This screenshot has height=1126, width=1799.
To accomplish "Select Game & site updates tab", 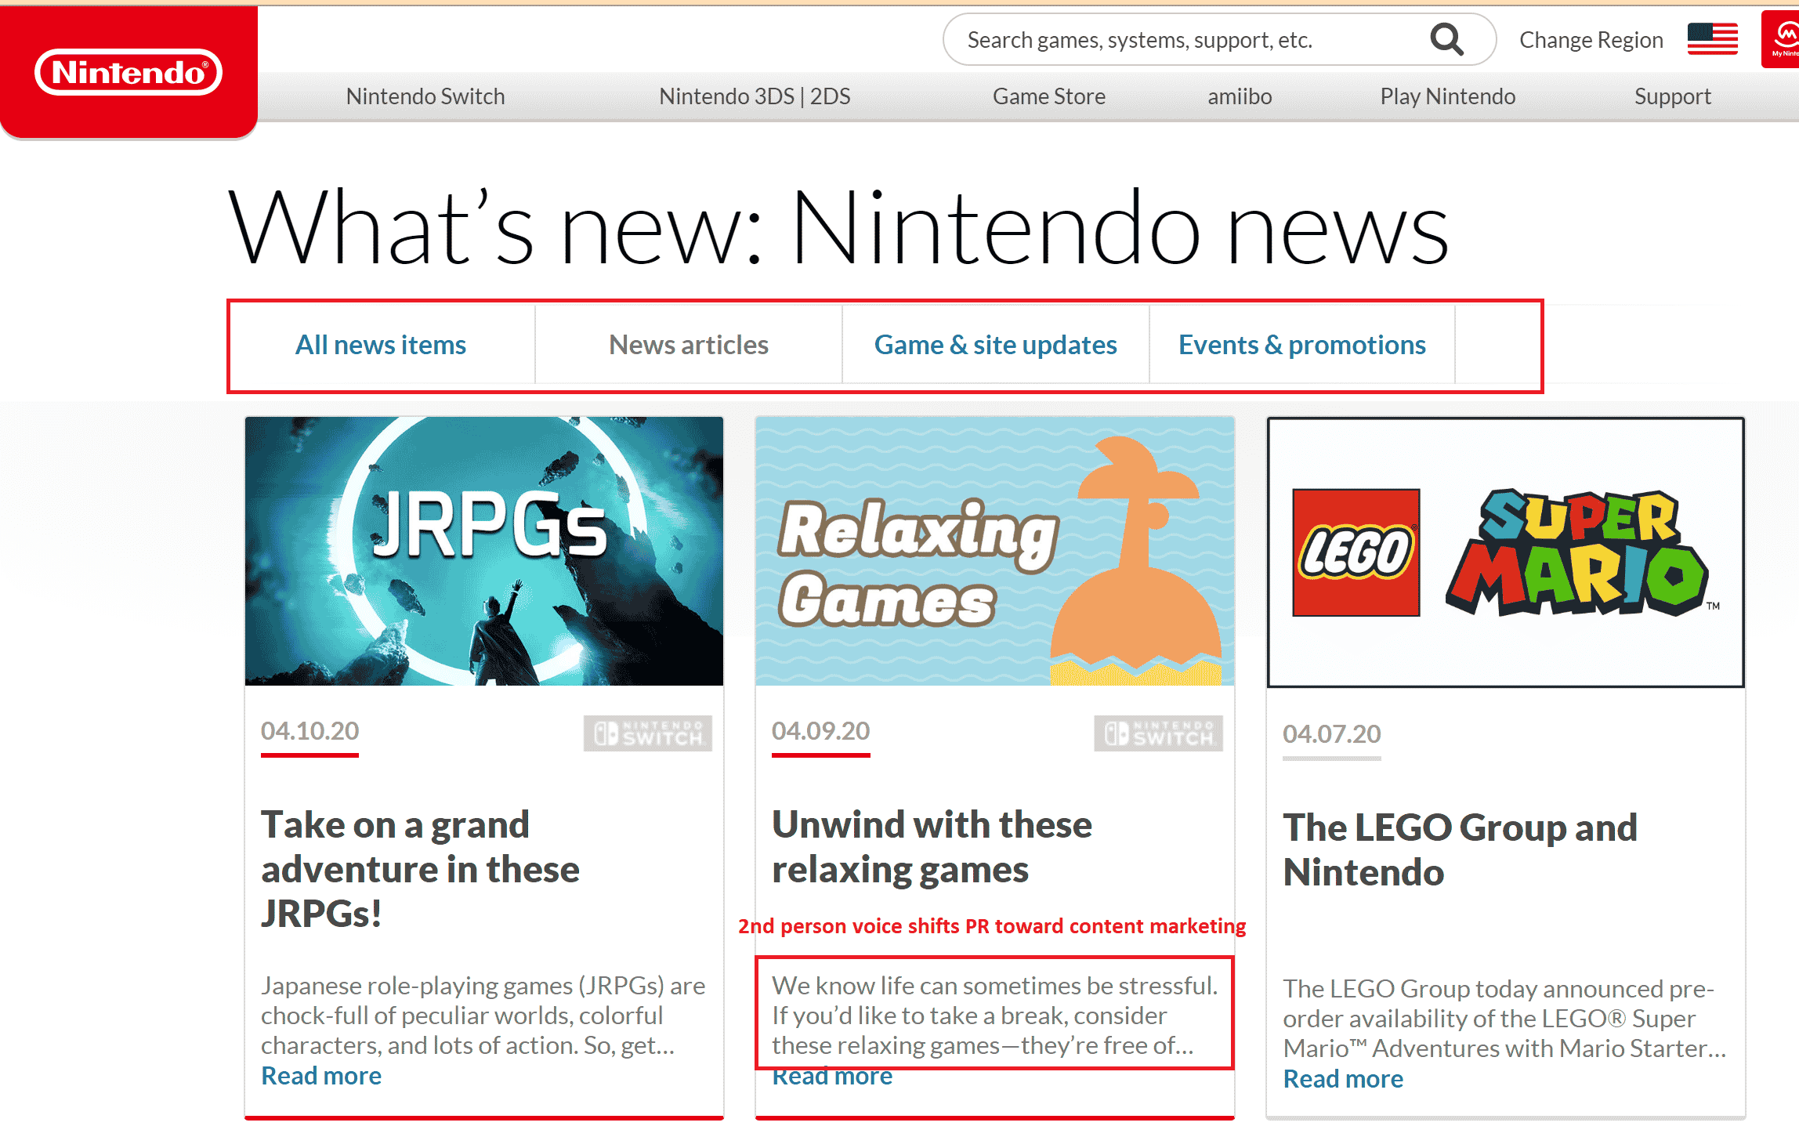I will pyautogui.click(x=996, y=345).
